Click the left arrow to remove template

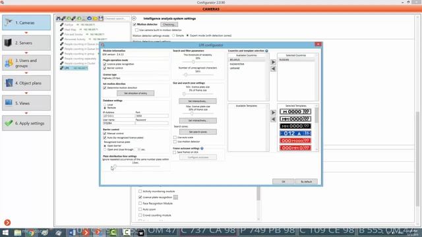273,119
